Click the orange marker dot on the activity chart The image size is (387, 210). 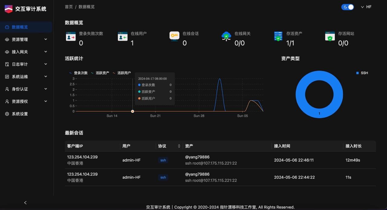click(132, 111)
